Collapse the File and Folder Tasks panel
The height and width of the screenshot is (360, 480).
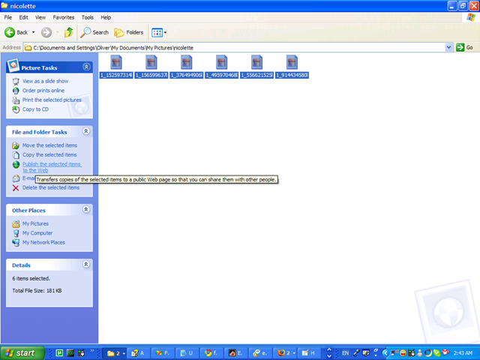pos(86,131)
